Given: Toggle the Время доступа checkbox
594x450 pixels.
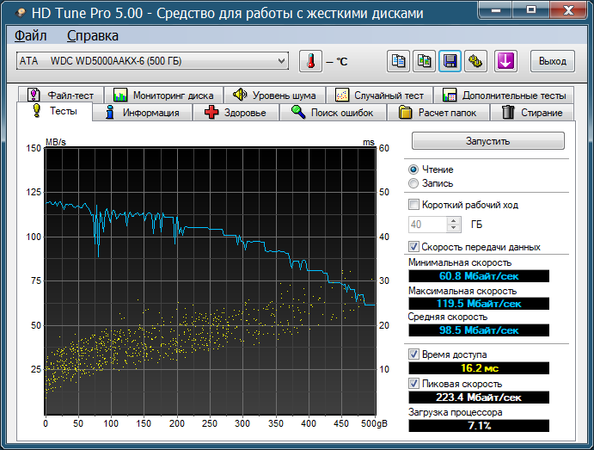Looking at the screenshot, I should [x=414, y=354].
